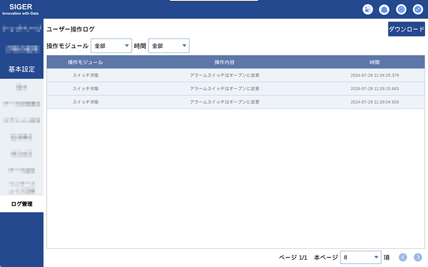Click the SIGER logo
Viewport: 428px width, 267px height.
[20, 9]
